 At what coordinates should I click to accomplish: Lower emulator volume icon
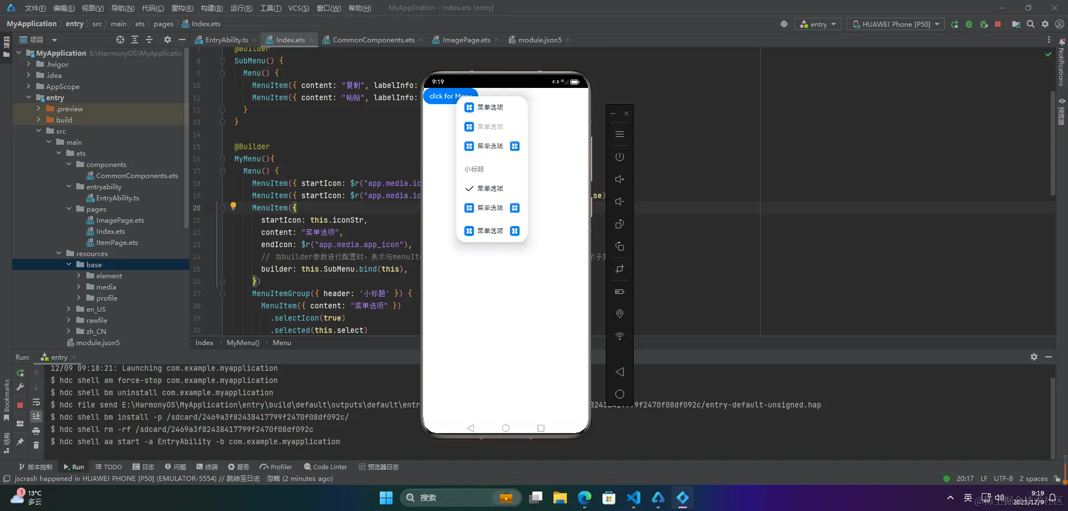point(620,202)
